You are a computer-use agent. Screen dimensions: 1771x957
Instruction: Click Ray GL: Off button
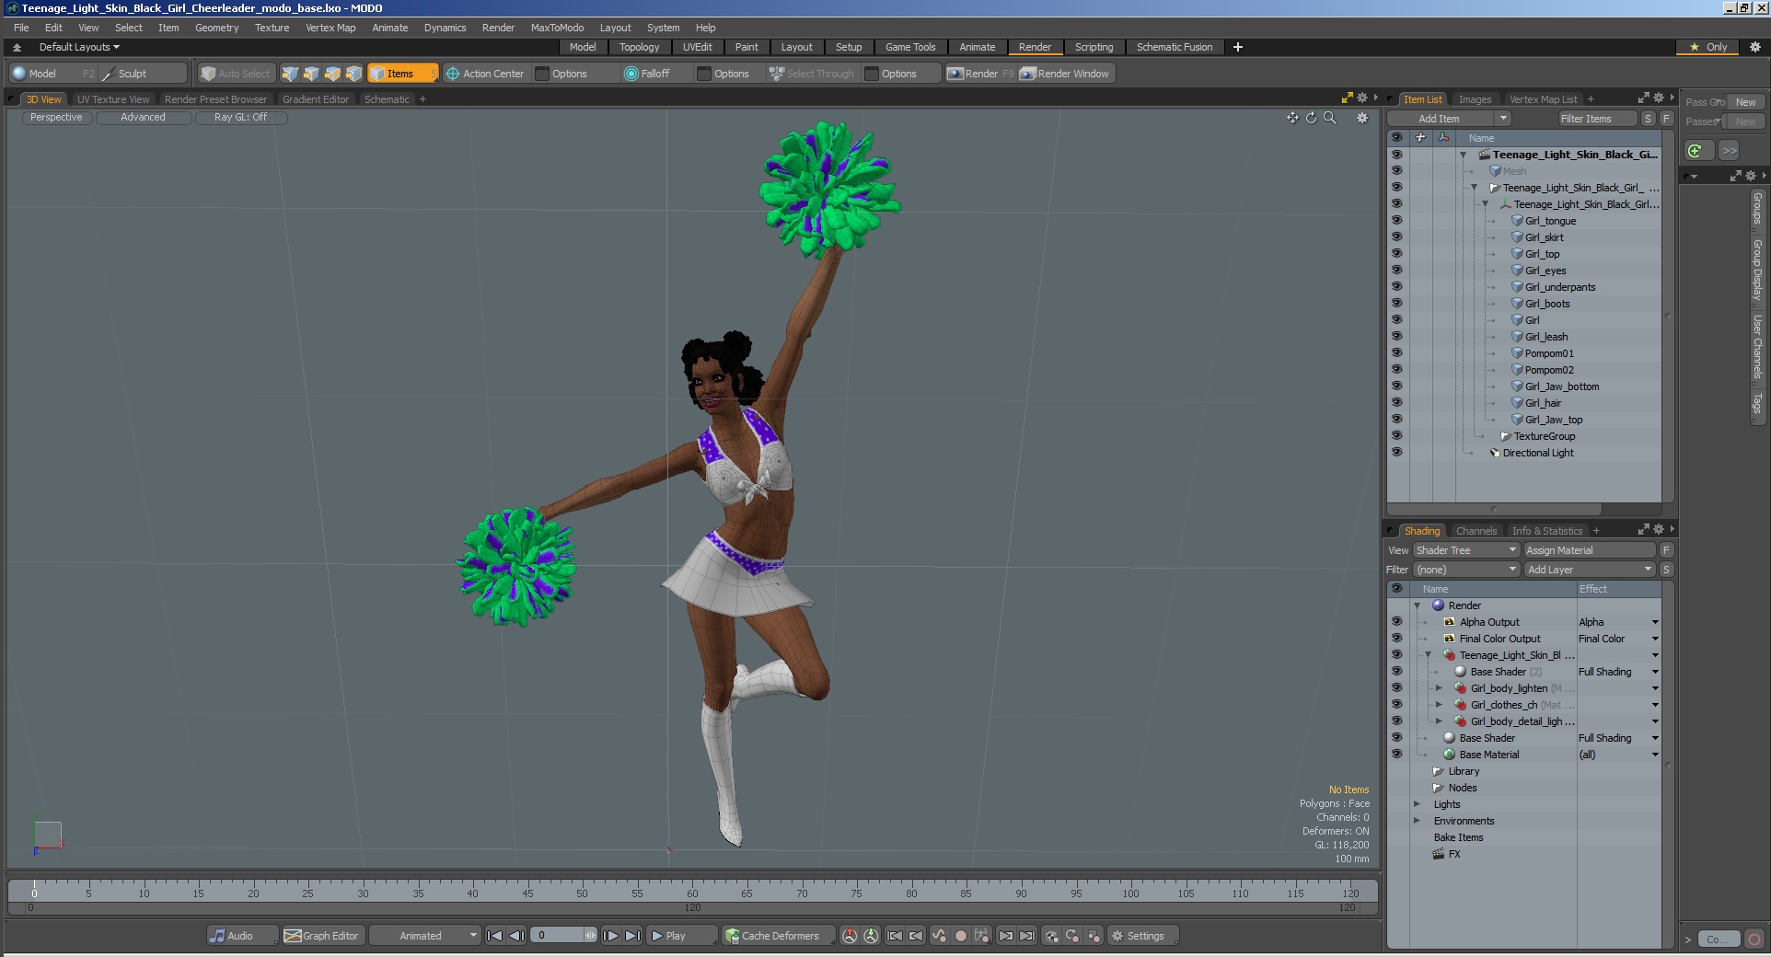coord(240,118)
